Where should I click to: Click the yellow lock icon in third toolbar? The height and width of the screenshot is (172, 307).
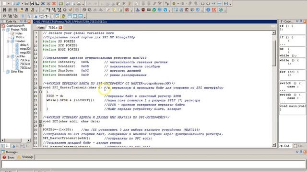(63, 16)
